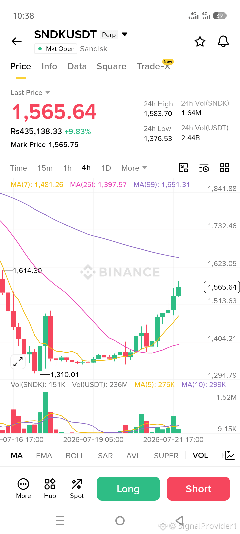Open the Hub icon

coord(50,489)
